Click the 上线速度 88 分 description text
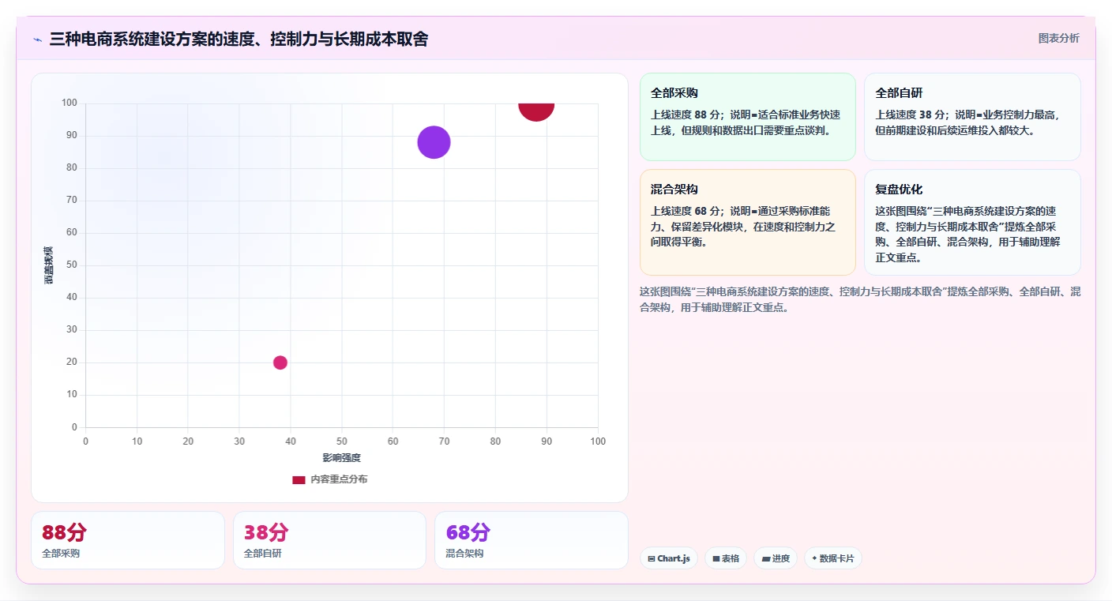 746,122
